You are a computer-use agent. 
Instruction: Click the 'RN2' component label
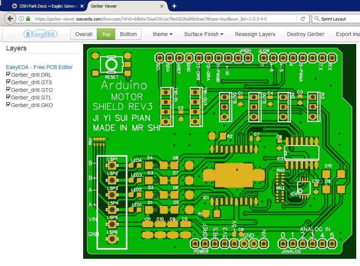tap(281, 170)
